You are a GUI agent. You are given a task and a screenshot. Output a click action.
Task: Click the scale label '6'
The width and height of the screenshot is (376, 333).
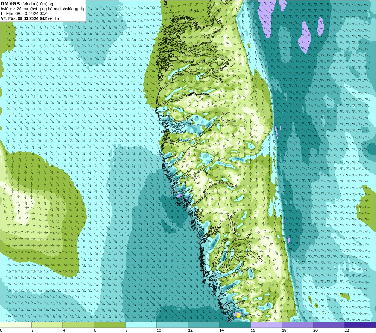pyautogui.click(x=95, y=330)
